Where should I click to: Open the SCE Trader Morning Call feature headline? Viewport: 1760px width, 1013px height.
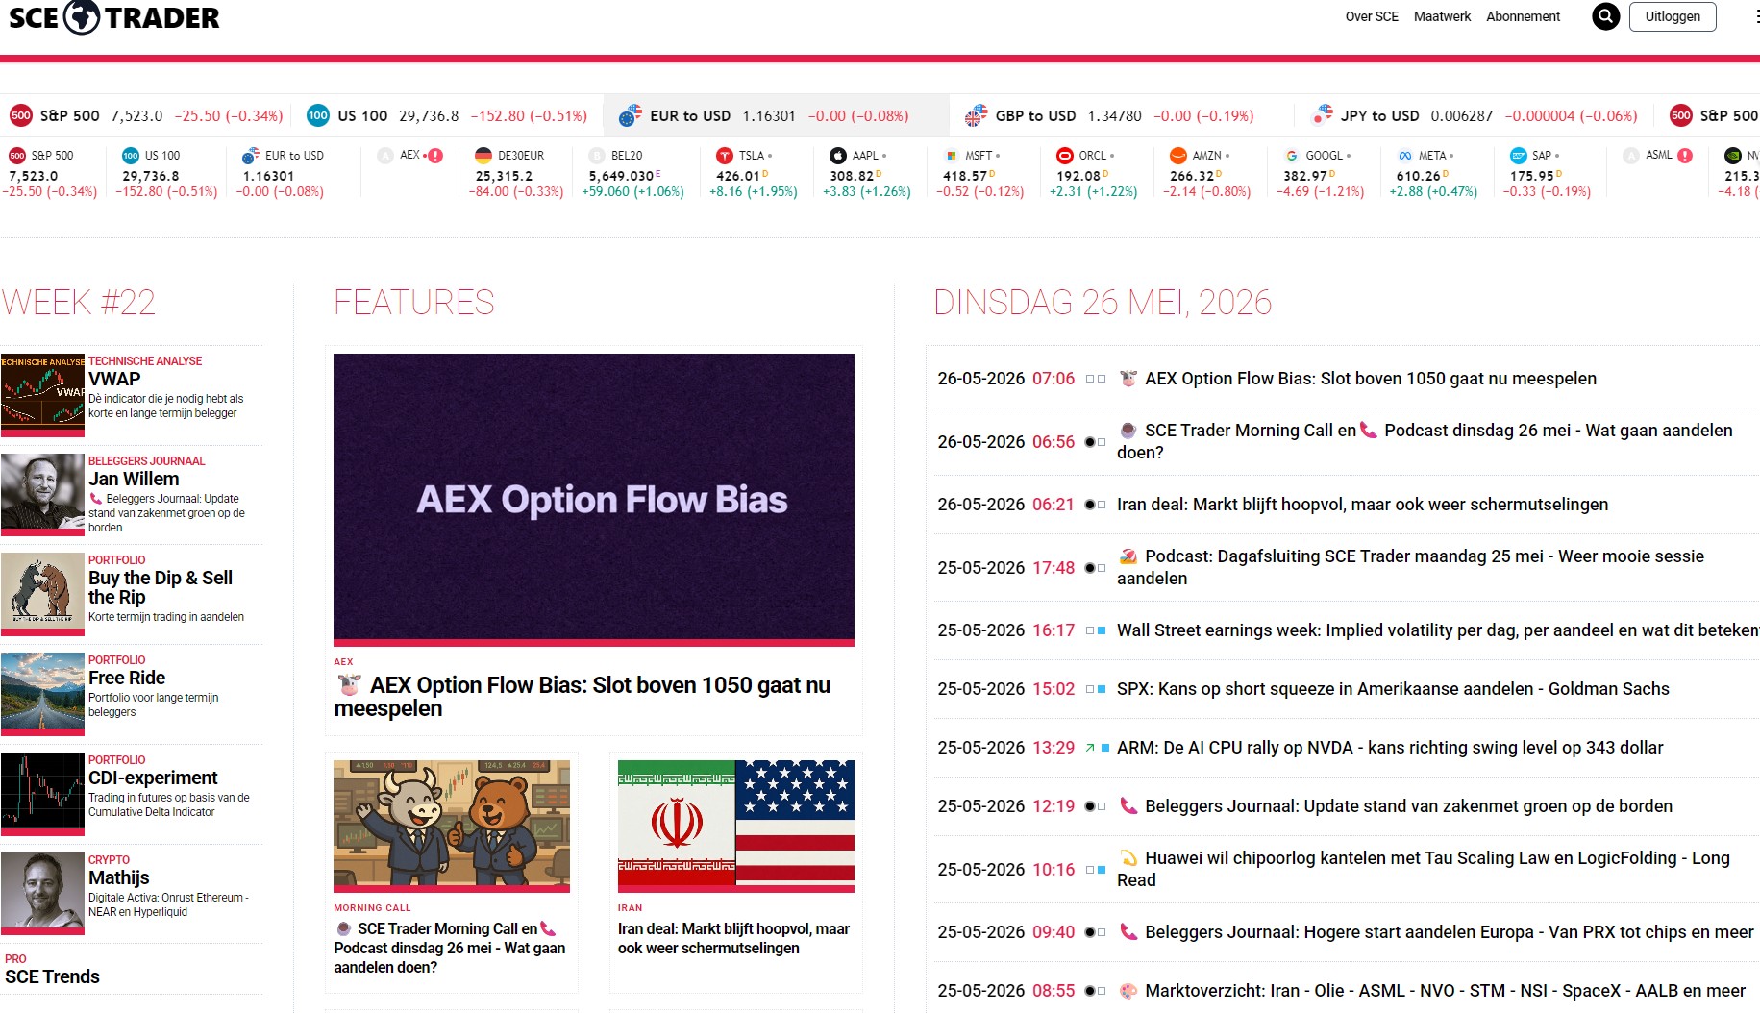(x=450, y=948)
